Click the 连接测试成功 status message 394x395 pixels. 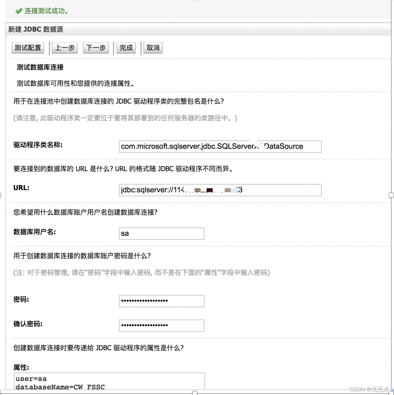pos(47,11)
